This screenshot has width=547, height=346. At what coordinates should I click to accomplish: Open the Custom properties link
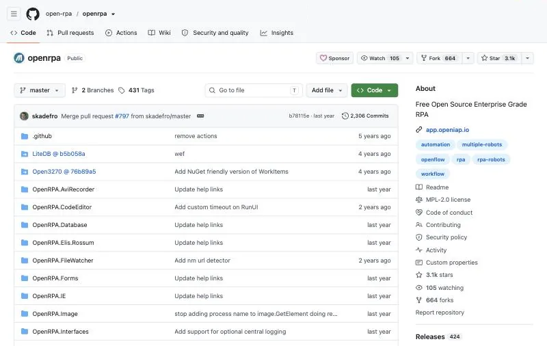pos(452,263)
